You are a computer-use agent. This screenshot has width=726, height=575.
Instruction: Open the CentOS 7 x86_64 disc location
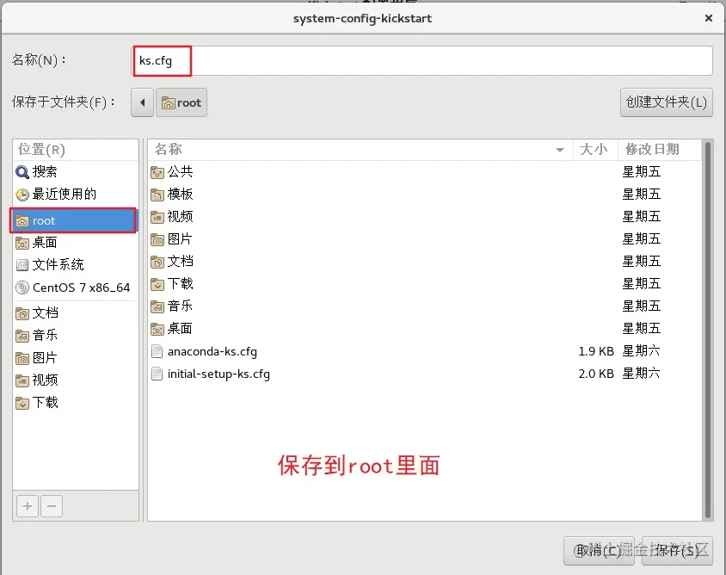[76, 287]
